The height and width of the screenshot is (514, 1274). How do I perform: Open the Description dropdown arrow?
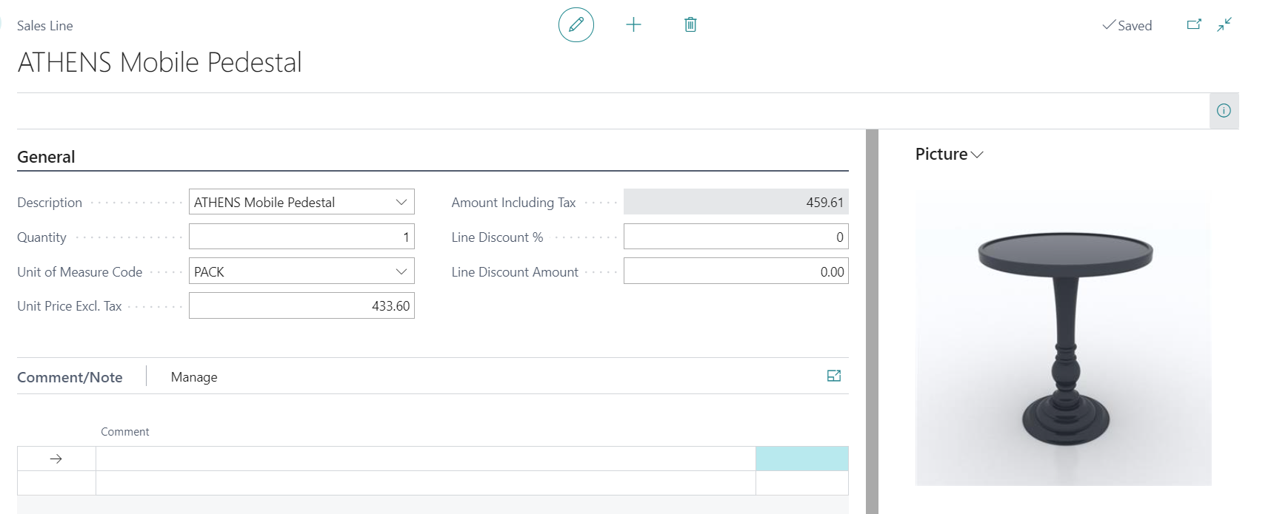pos(401,202)
